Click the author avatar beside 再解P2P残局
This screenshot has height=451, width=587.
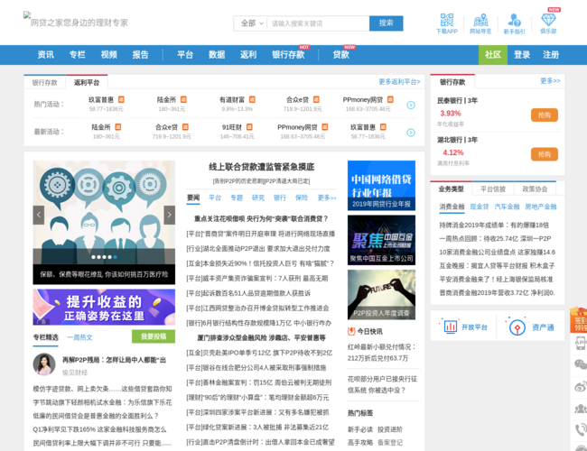44,364
